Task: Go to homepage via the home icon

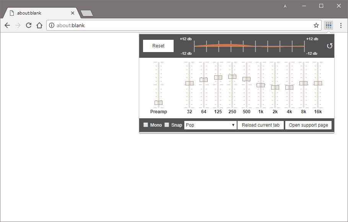Action: 40,25
